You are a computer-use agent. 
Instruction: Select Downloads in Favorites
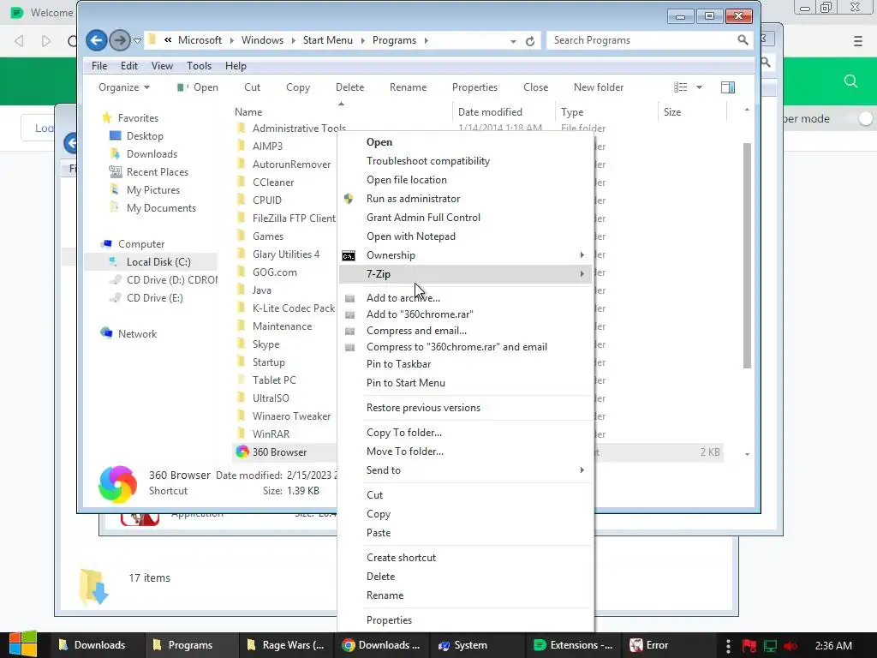tap(152, 154)
